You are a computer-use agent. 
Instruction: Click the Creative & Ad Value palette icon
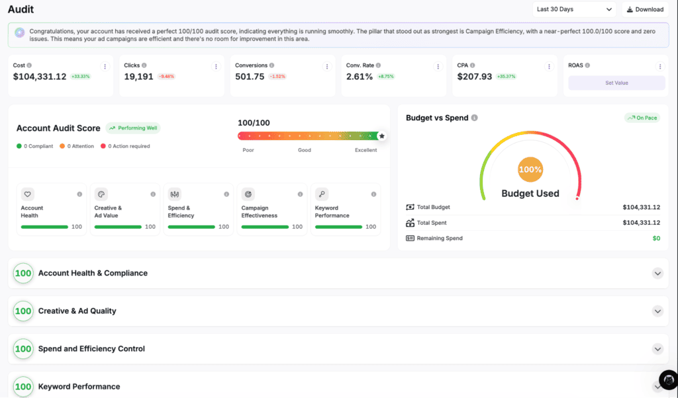101,194
